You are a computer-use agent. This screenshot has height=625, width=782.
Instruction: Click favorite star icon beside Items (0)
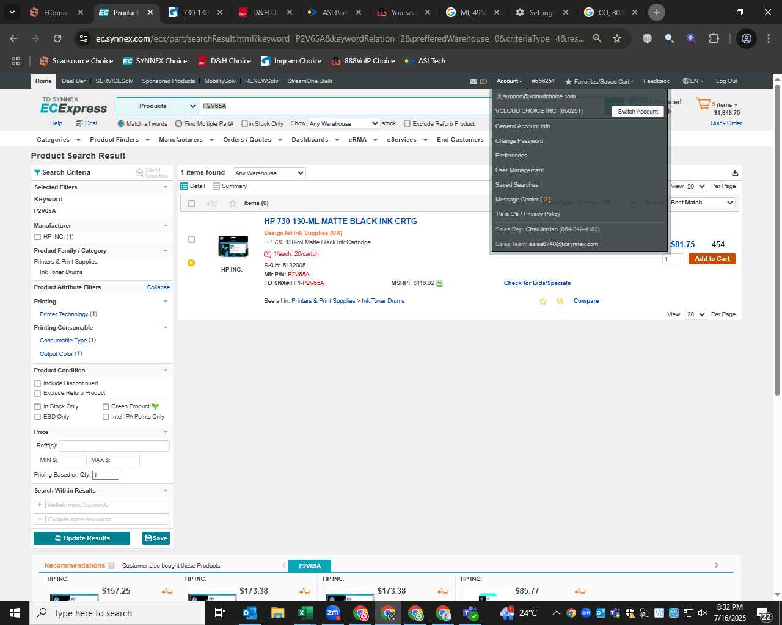[233, 203]
